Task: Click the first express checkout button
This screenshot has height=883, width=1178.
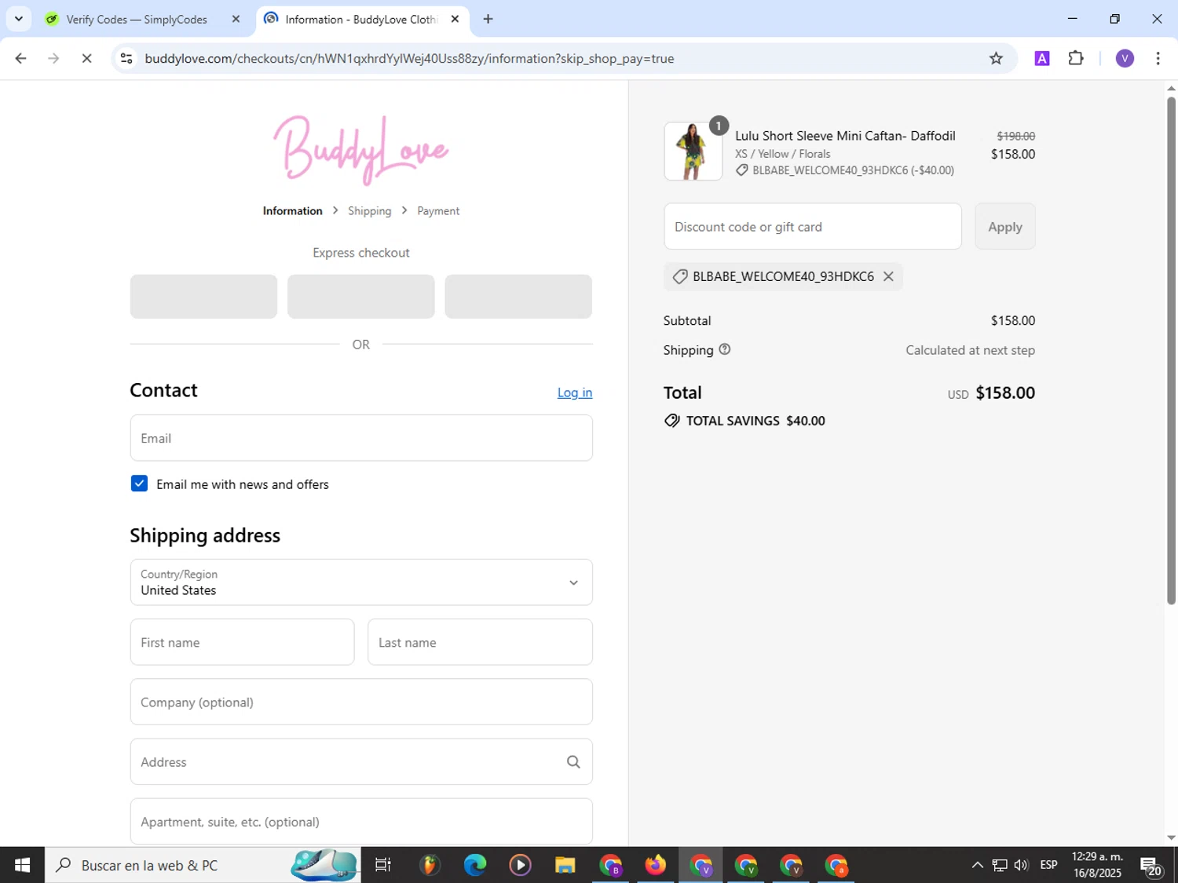Action: tap(203, 297)
